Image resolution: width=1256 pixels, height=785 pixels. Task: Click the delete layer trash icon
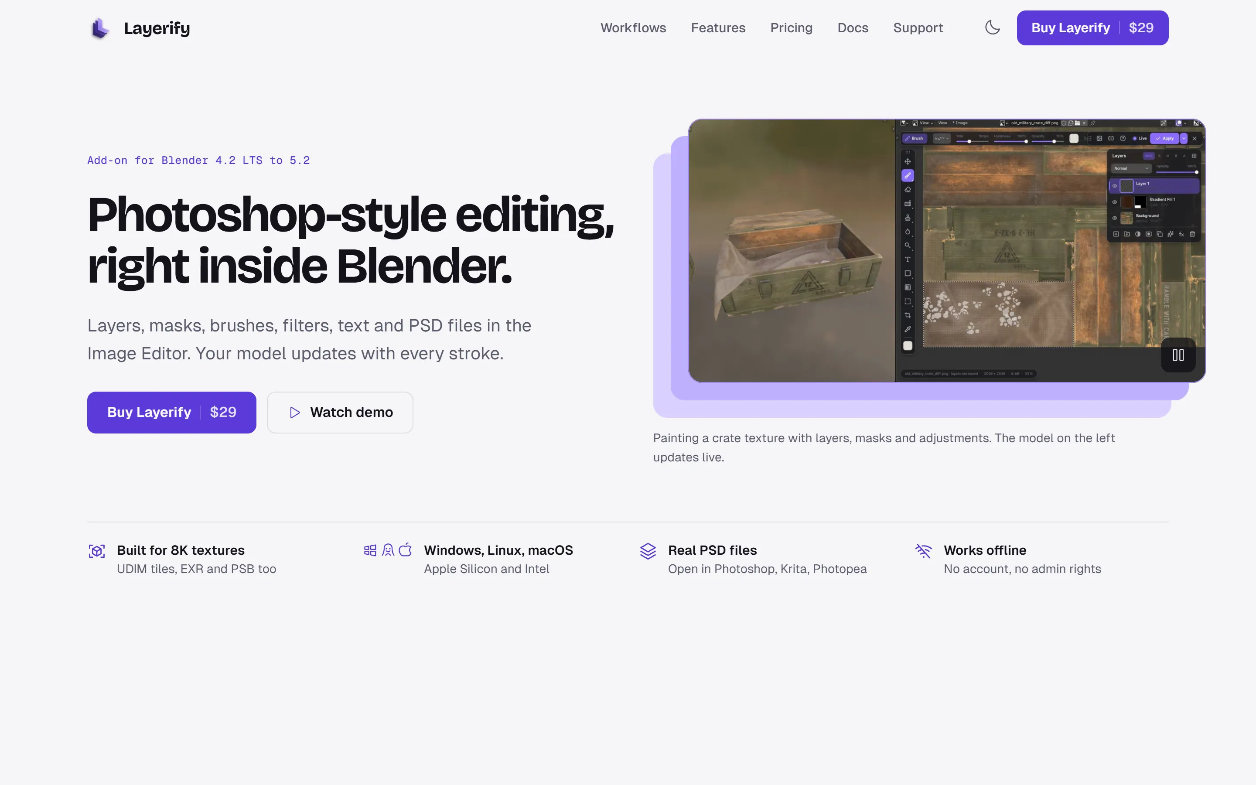pyautogui.click(x=1192, y=234)
